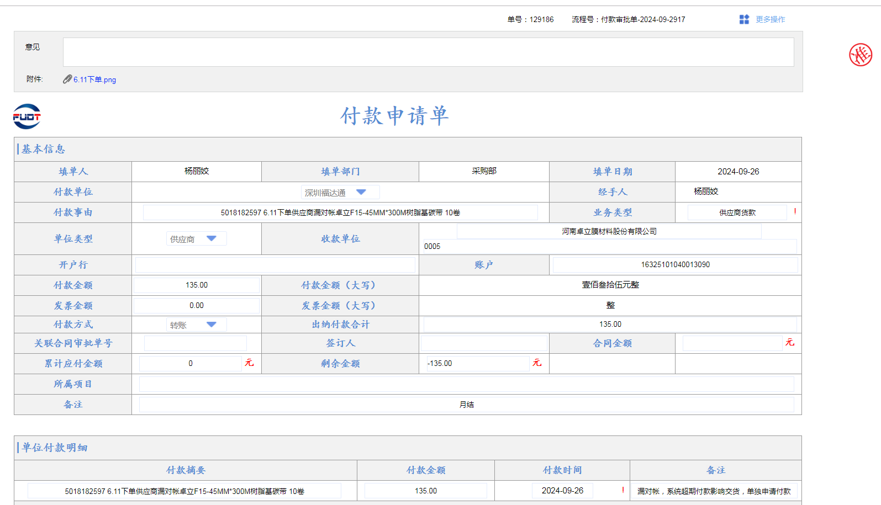The width and height of the screenshot is (881, 505).
Task: Click the 单位付款明细 section header
Action: pos(54,448)
